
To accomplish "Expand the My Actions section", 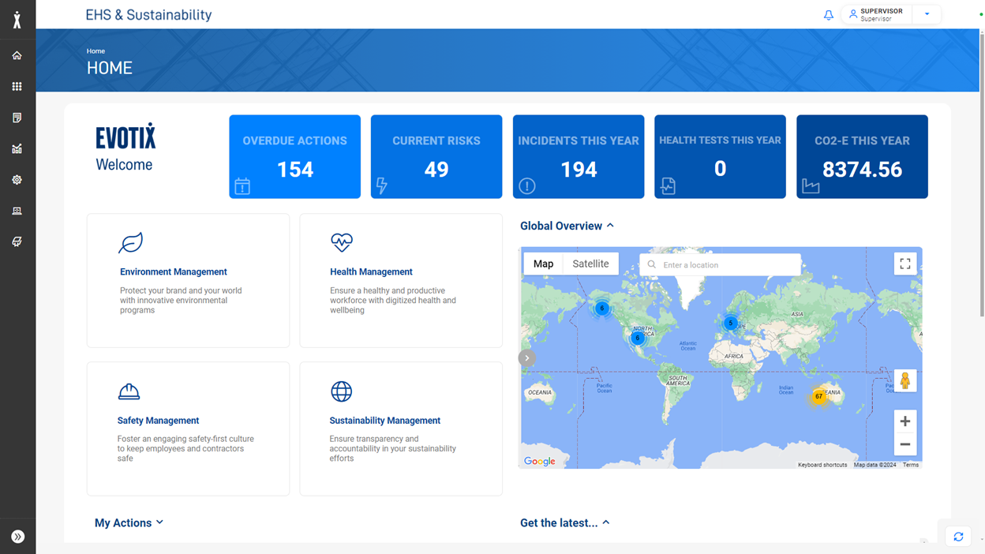I will [x=160, y=522].
